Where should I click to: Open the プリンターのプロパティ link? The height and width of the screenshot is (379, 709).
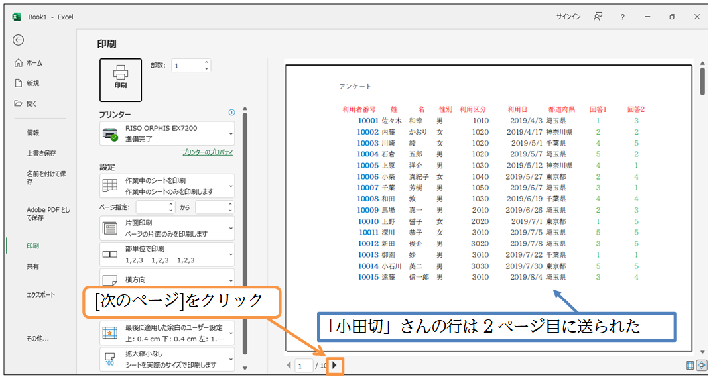coord(208,152)
